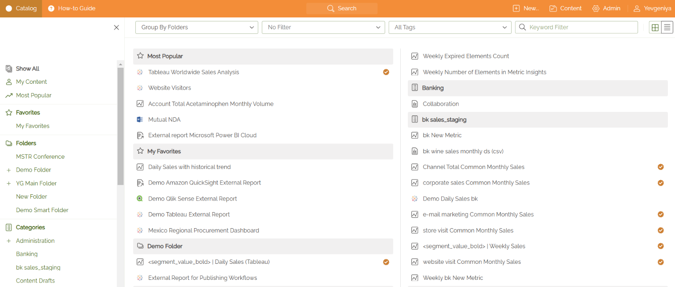Open the Admin gear icon
675x287 pixels.
(x=596, y=8)
